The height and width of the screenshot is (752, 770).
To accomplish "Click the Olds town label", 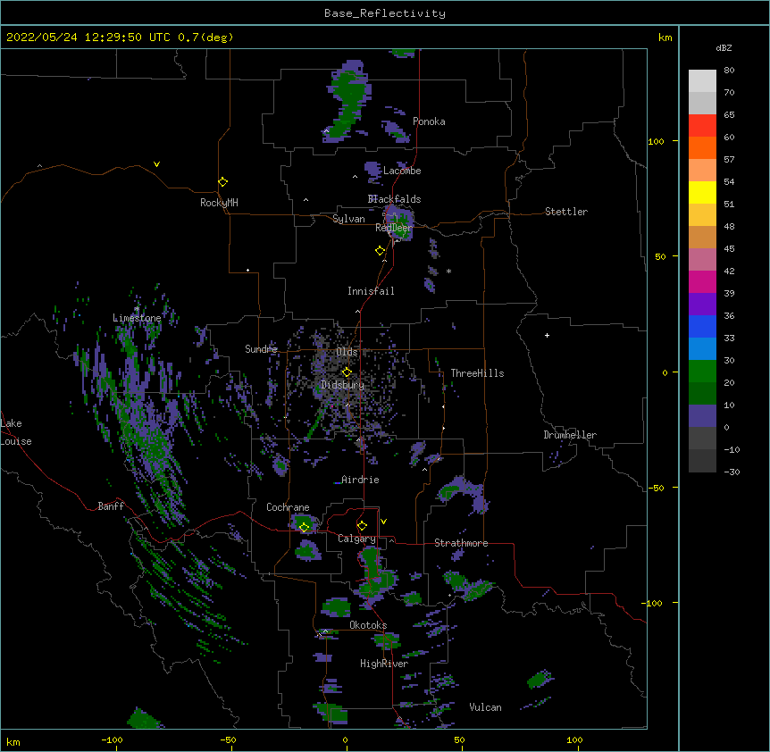I will point(347,352).
